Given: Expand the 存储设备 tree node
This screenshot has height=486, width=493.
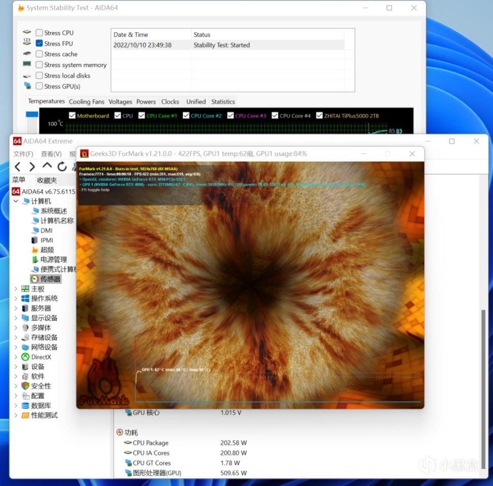Looking at the screenshot, I should pos(16,337).
